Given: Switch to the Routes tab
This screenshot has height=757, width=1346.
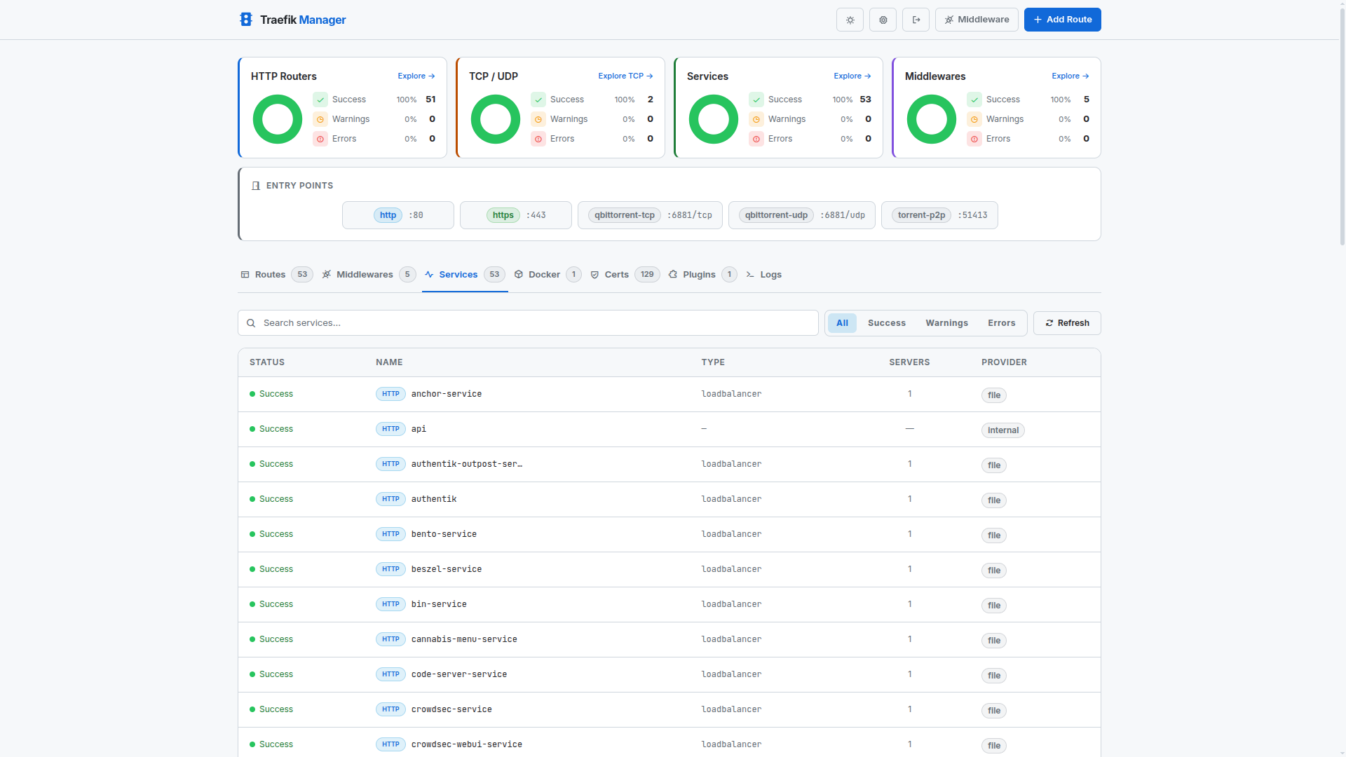Looking at the screenshot, I should click(x=269, y=274).
